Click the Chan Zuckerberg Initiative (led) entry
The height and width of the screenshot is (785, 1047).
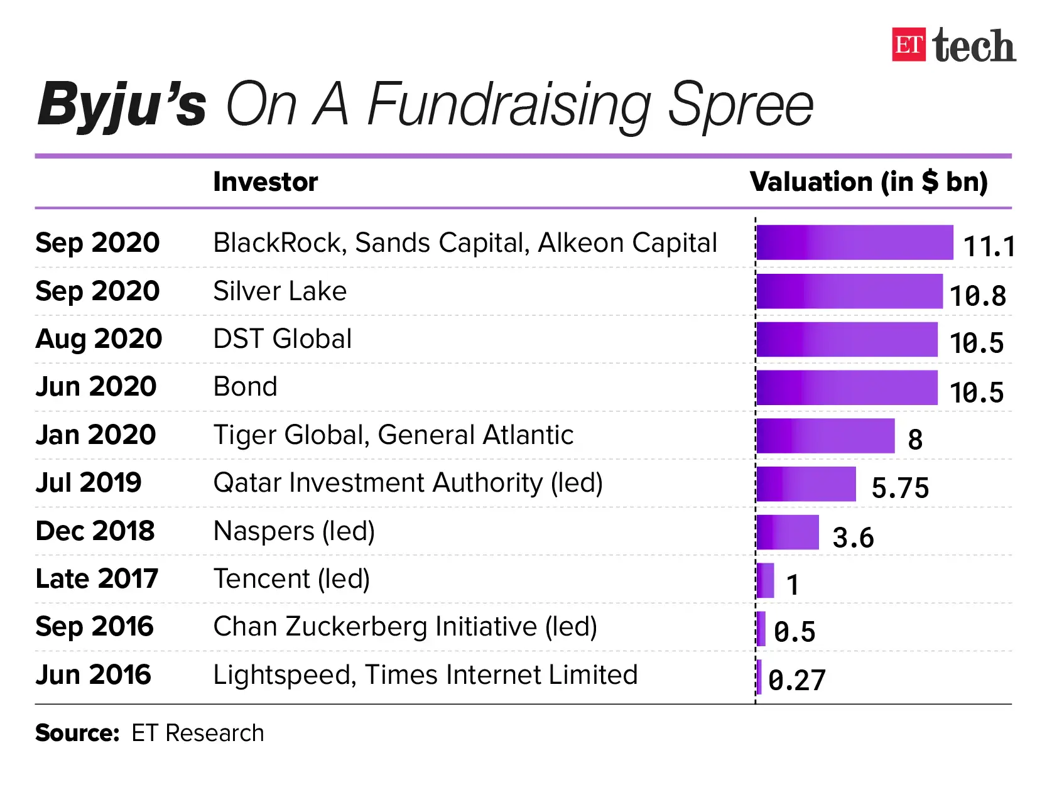(x=405, y=627)
